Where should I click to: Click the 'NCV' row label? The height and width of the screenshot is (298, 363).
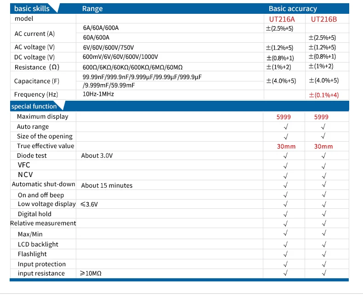[x=25, y=174]
